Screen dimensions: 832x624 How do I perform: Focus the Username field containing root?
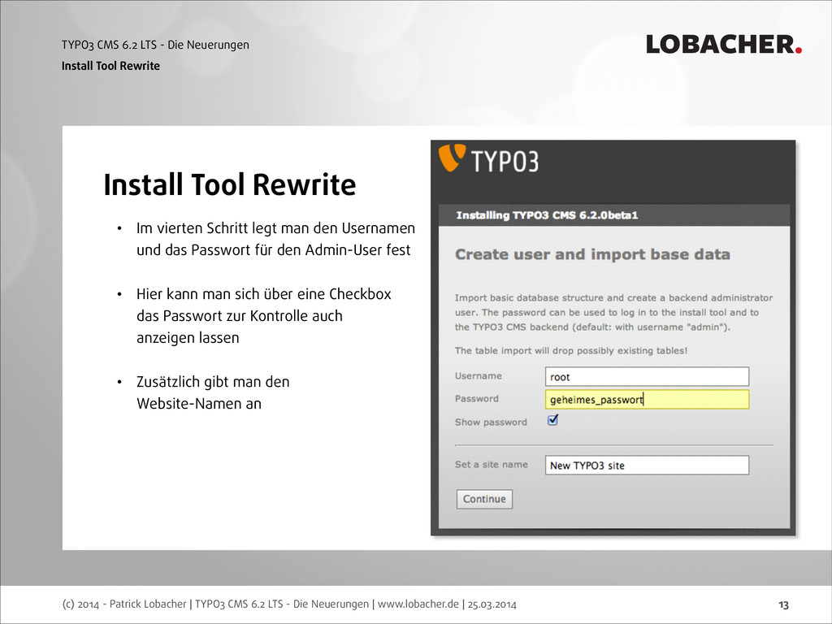click(647, 377)
